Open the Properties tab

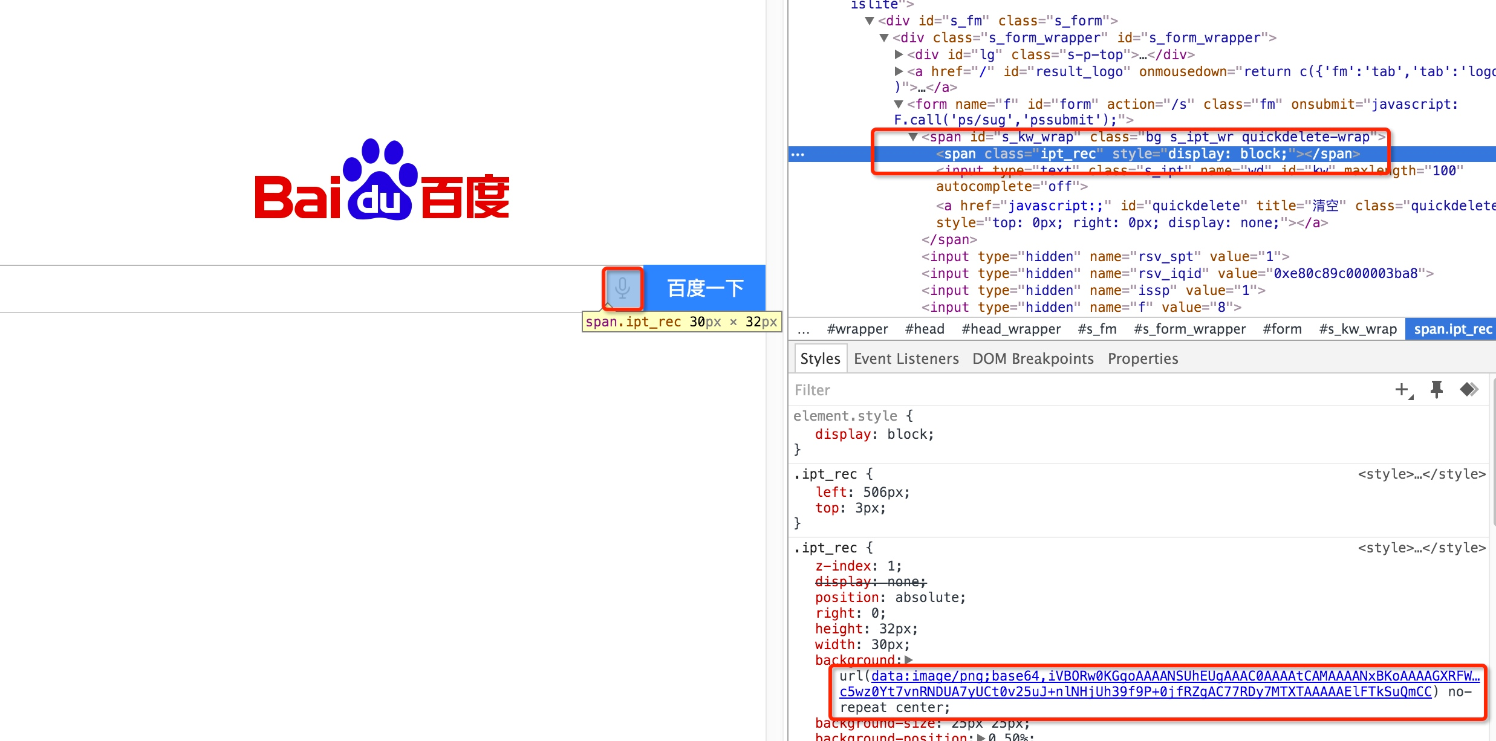click(1143, 359)
